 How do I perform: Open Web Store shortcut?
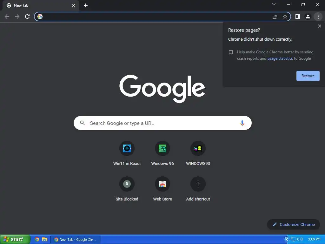162,189
